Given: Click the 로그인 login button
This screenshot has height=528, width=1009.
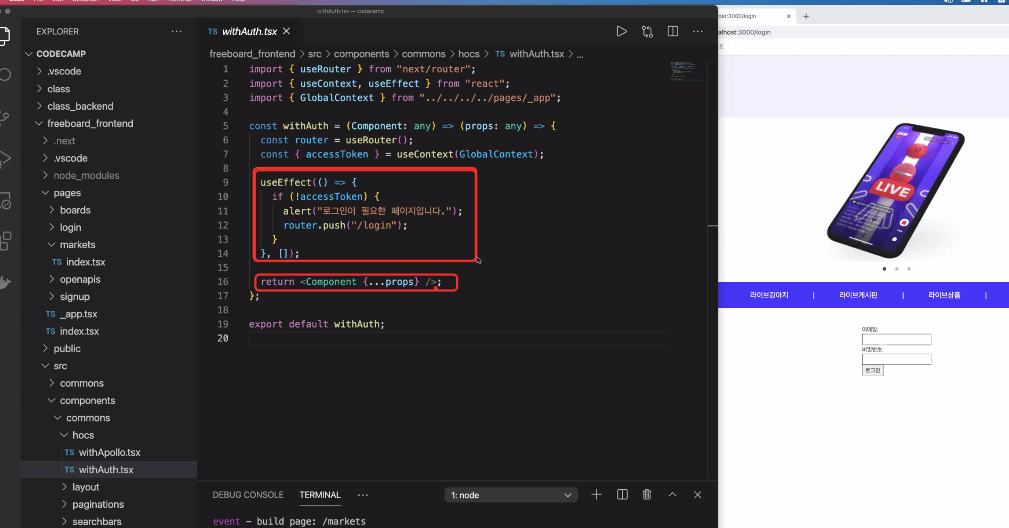Looking at the screenshot, I should coord(872,370).
